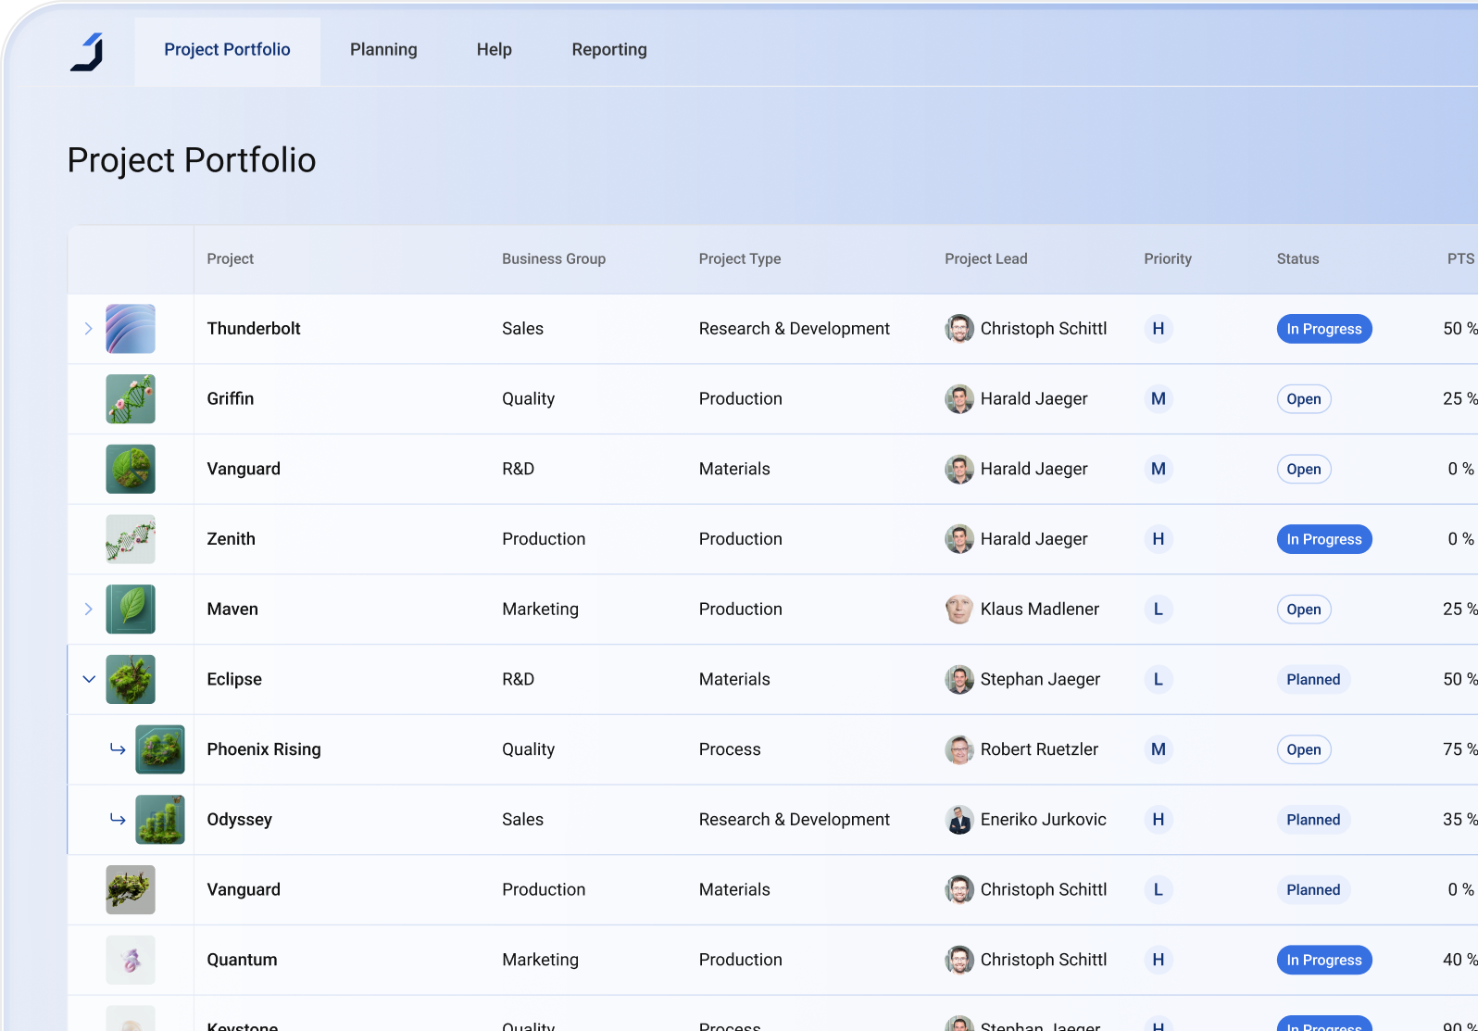The height and width of the screenshot is (1031, 1478).
Task: Sort by the Business Group column header
Action: coord(554,259)
